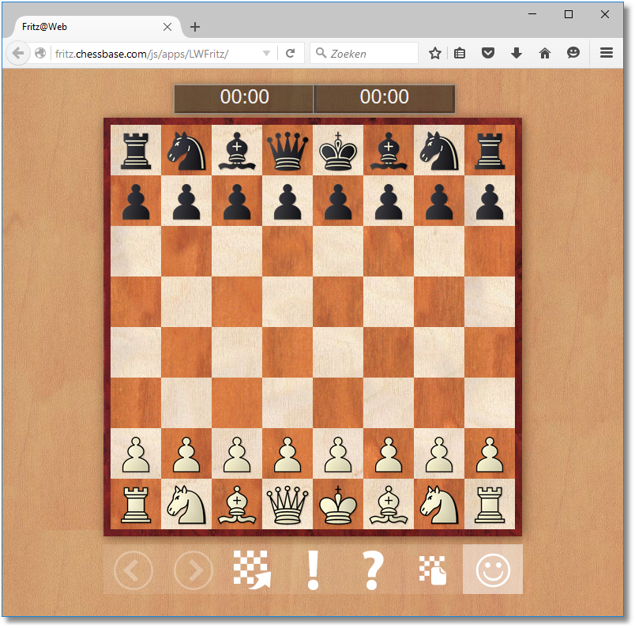The image size is (635, 628).
Task: Step back using the previous-move arrow icon
Action: 133,569
